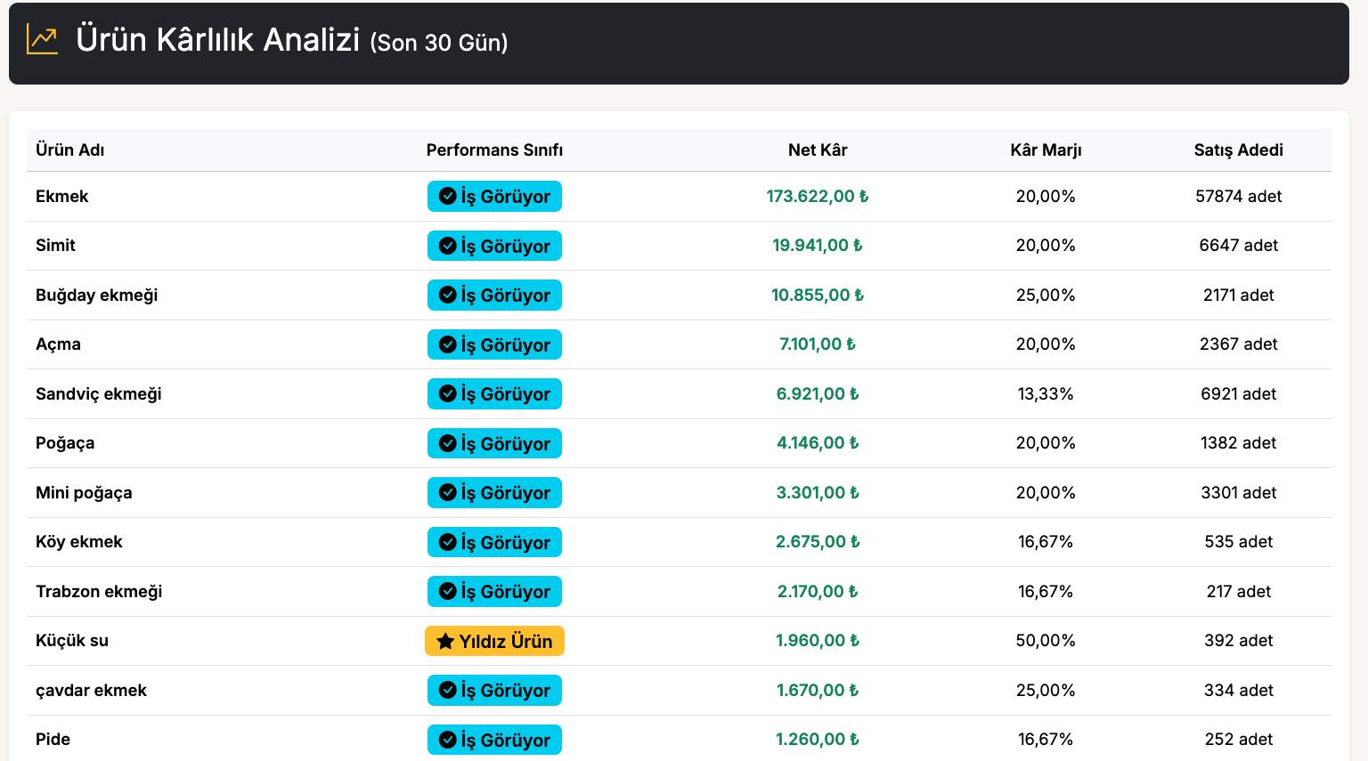1368x761 pixels.
Task: Click the checkmark icon in Köy ekmek row
Action: tap(448, 542)
